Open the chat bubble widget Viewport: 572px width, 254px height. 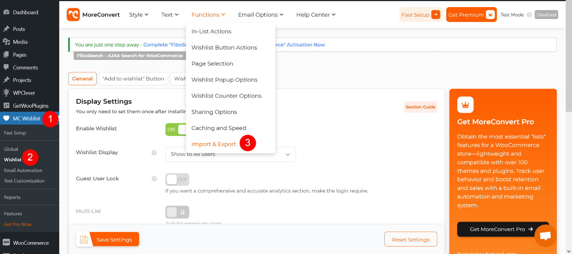[x=546, y=236]
